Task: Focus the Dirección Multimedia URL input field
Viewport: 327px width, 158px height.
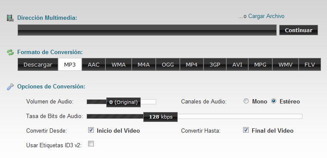Action: point(147,30)
